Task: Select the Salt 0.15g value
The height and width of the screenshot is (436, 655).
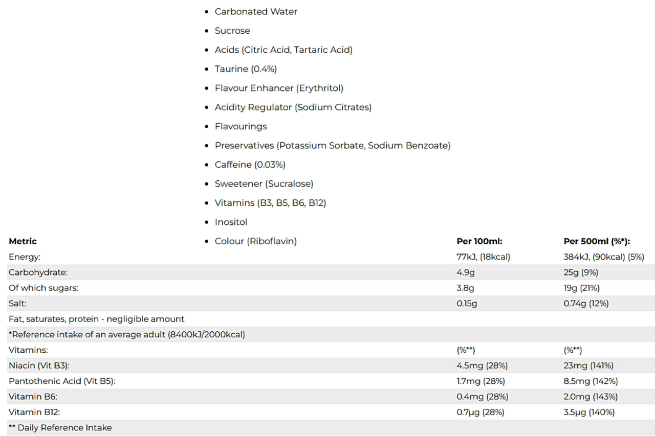Action: pos(467,304)
